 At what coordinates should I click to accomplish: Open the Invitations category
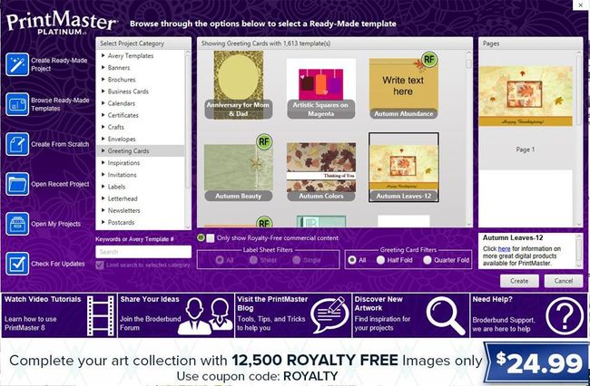pyautogui.click(x=122, y=175)
